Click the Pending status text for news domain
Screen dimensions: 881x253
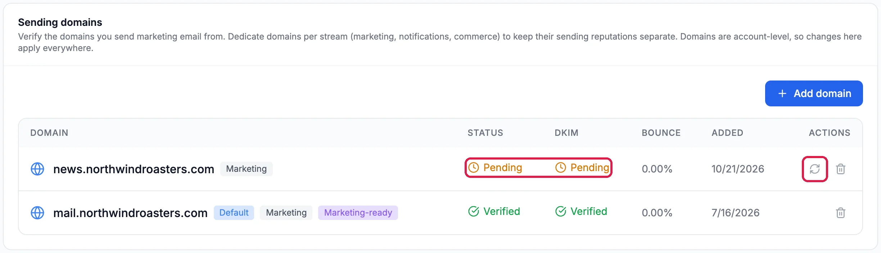tap(503, 167)
